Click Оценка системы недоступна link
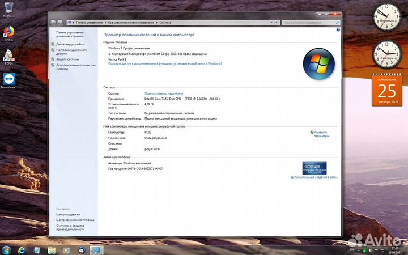The width and height of the screenshot is (408, 255). coord(164,93)
